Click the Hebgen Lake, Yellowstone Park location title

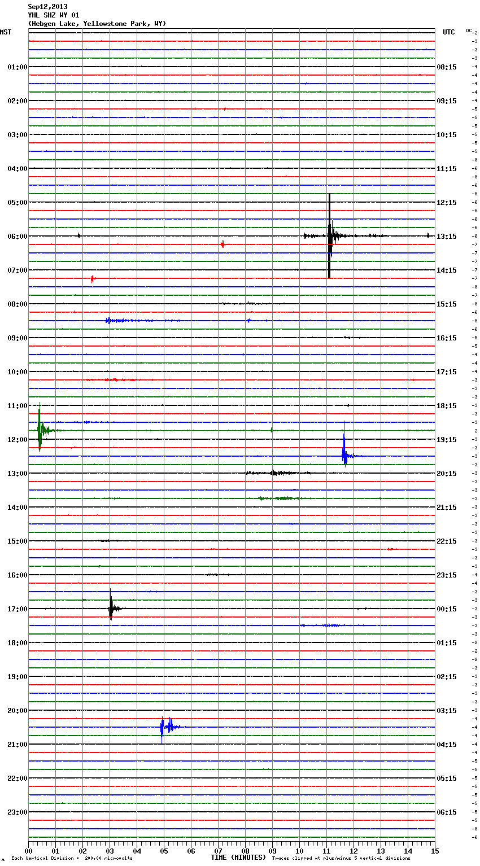pos(97,24)
